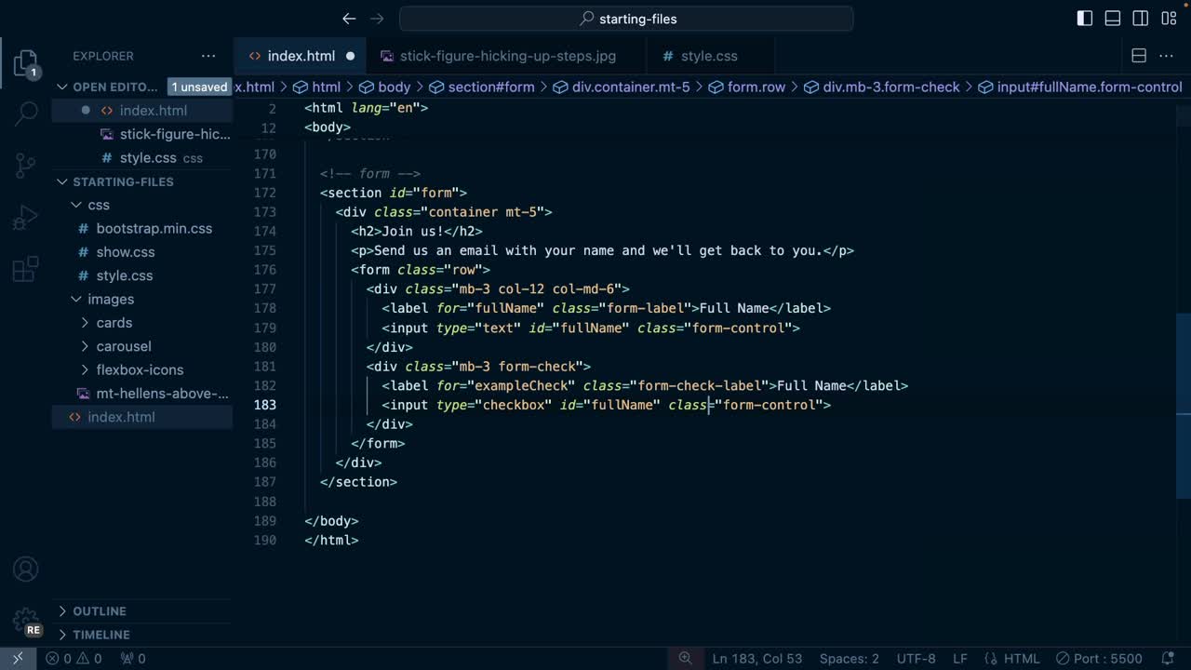This screenshot has width=1191, height=670.
Task: Open the Explorer view in activity bar
Action: pos(26,63)
